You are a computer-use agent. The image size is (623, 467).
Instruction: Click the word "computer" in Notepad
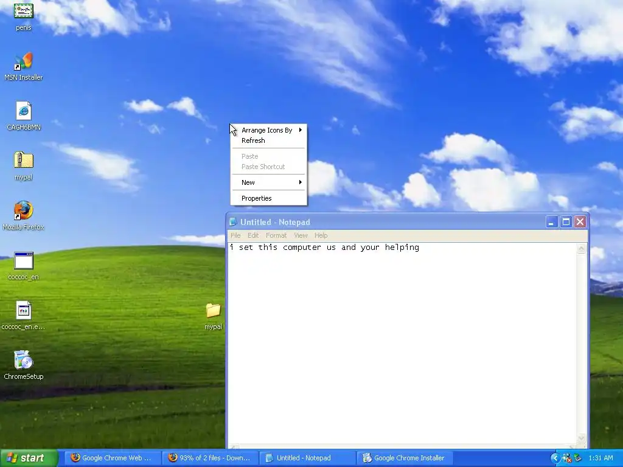[x=302, y=247]
